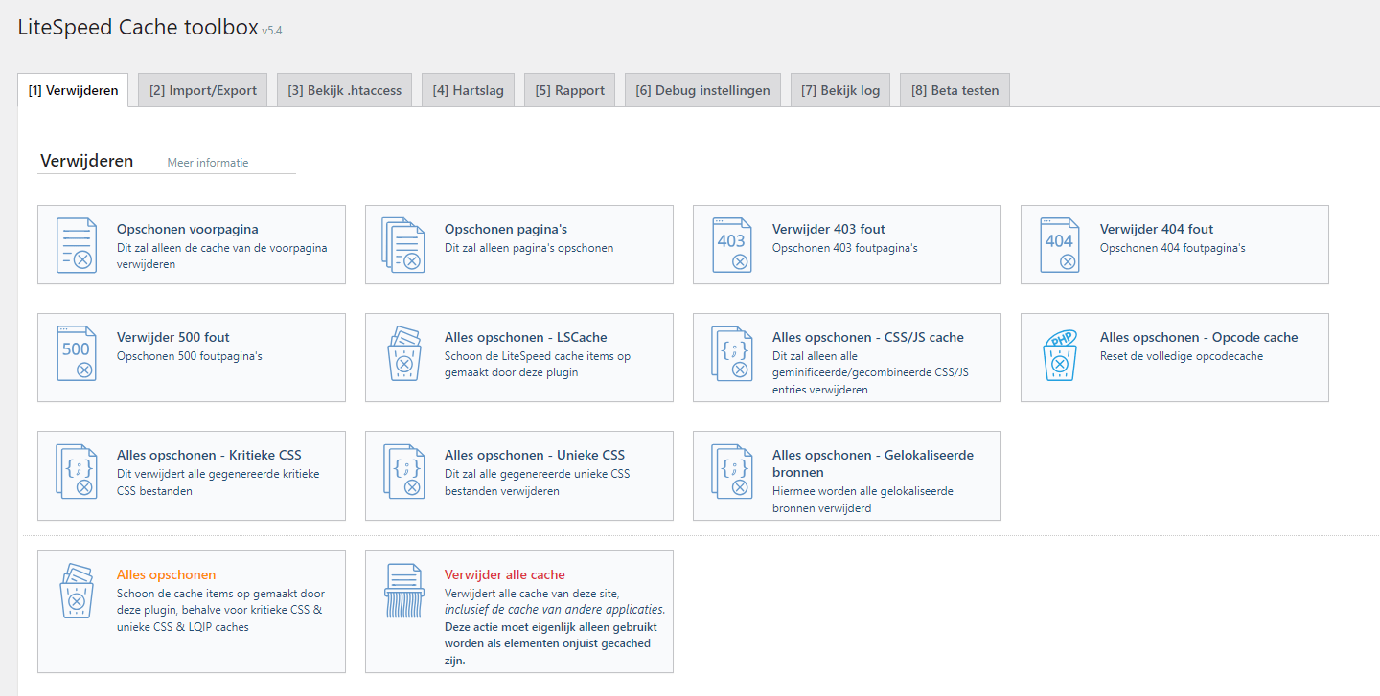
Task: Switch to the Bekijk log tab
Action: (840, 89)
